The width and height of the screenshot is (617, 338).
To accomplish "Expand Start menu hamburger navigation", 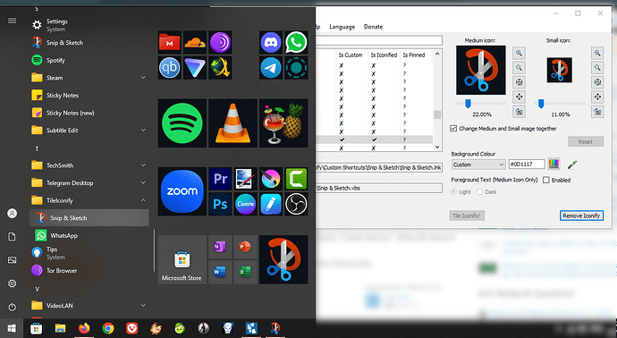I will (13, 21).
